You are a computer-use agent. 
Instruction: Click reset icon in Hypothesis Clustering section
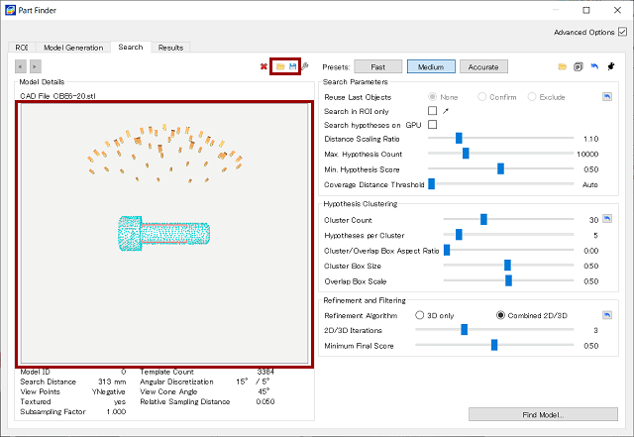(607, 219)
